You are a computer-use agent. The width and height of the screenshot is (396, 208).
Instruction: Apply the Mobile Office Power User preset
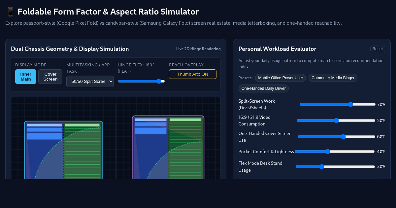pos(280,78)
